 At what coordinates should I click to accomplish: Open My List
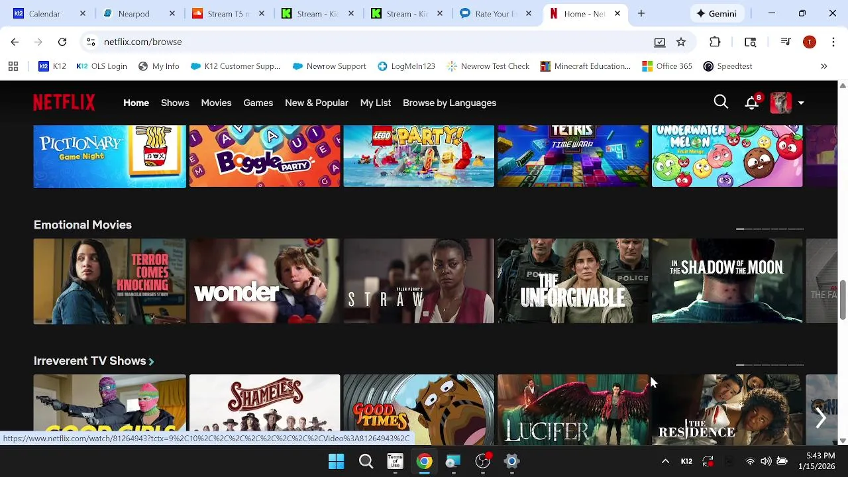[x=375, y=103]
